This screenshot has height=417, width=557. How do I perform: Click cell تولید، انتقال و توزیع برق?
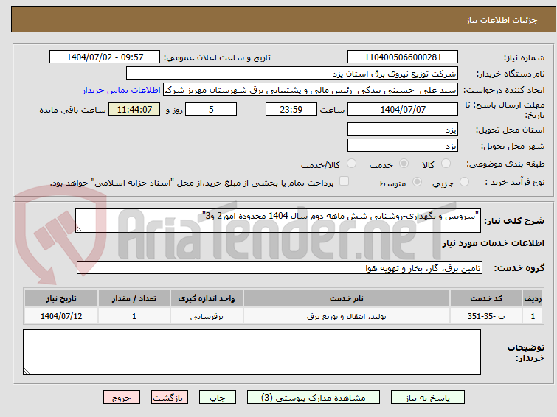pos(347,316)
